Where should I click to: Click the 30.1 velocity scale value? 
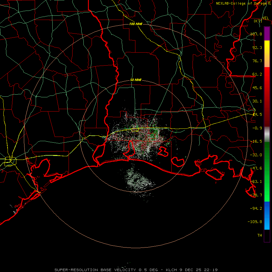[257, 101]
